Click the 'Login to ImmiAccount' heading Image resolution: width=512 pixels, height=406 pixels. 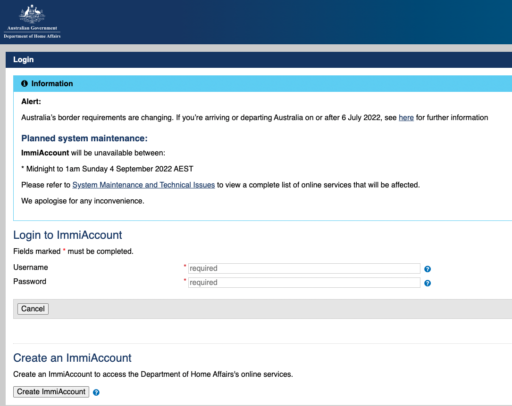tap(67, 235)
